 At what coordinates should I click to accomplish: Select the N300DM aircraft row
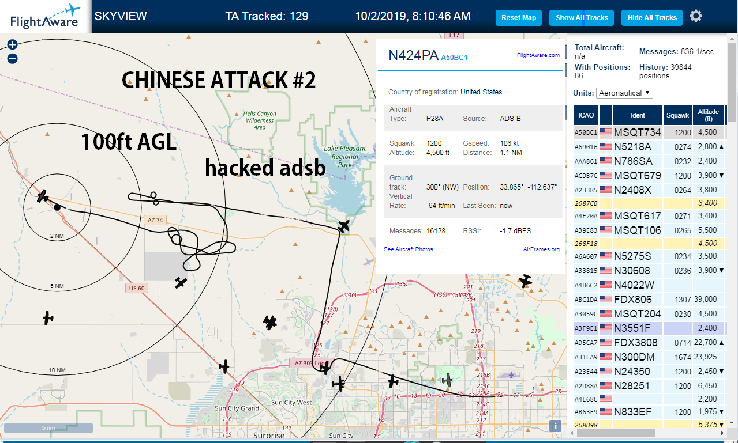650,357
